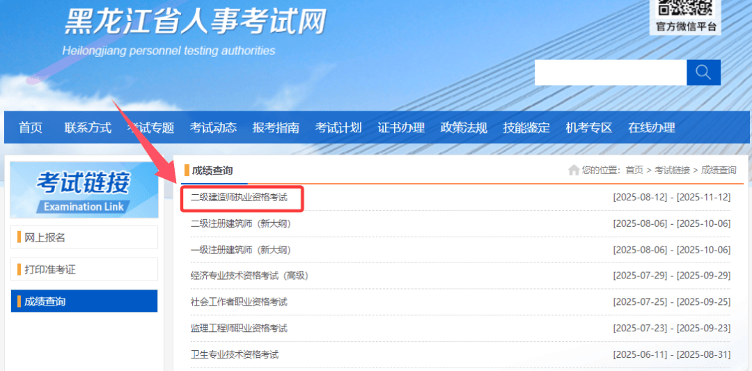
Task: Open the 报考指南 menu item
Action: point(276,127)
